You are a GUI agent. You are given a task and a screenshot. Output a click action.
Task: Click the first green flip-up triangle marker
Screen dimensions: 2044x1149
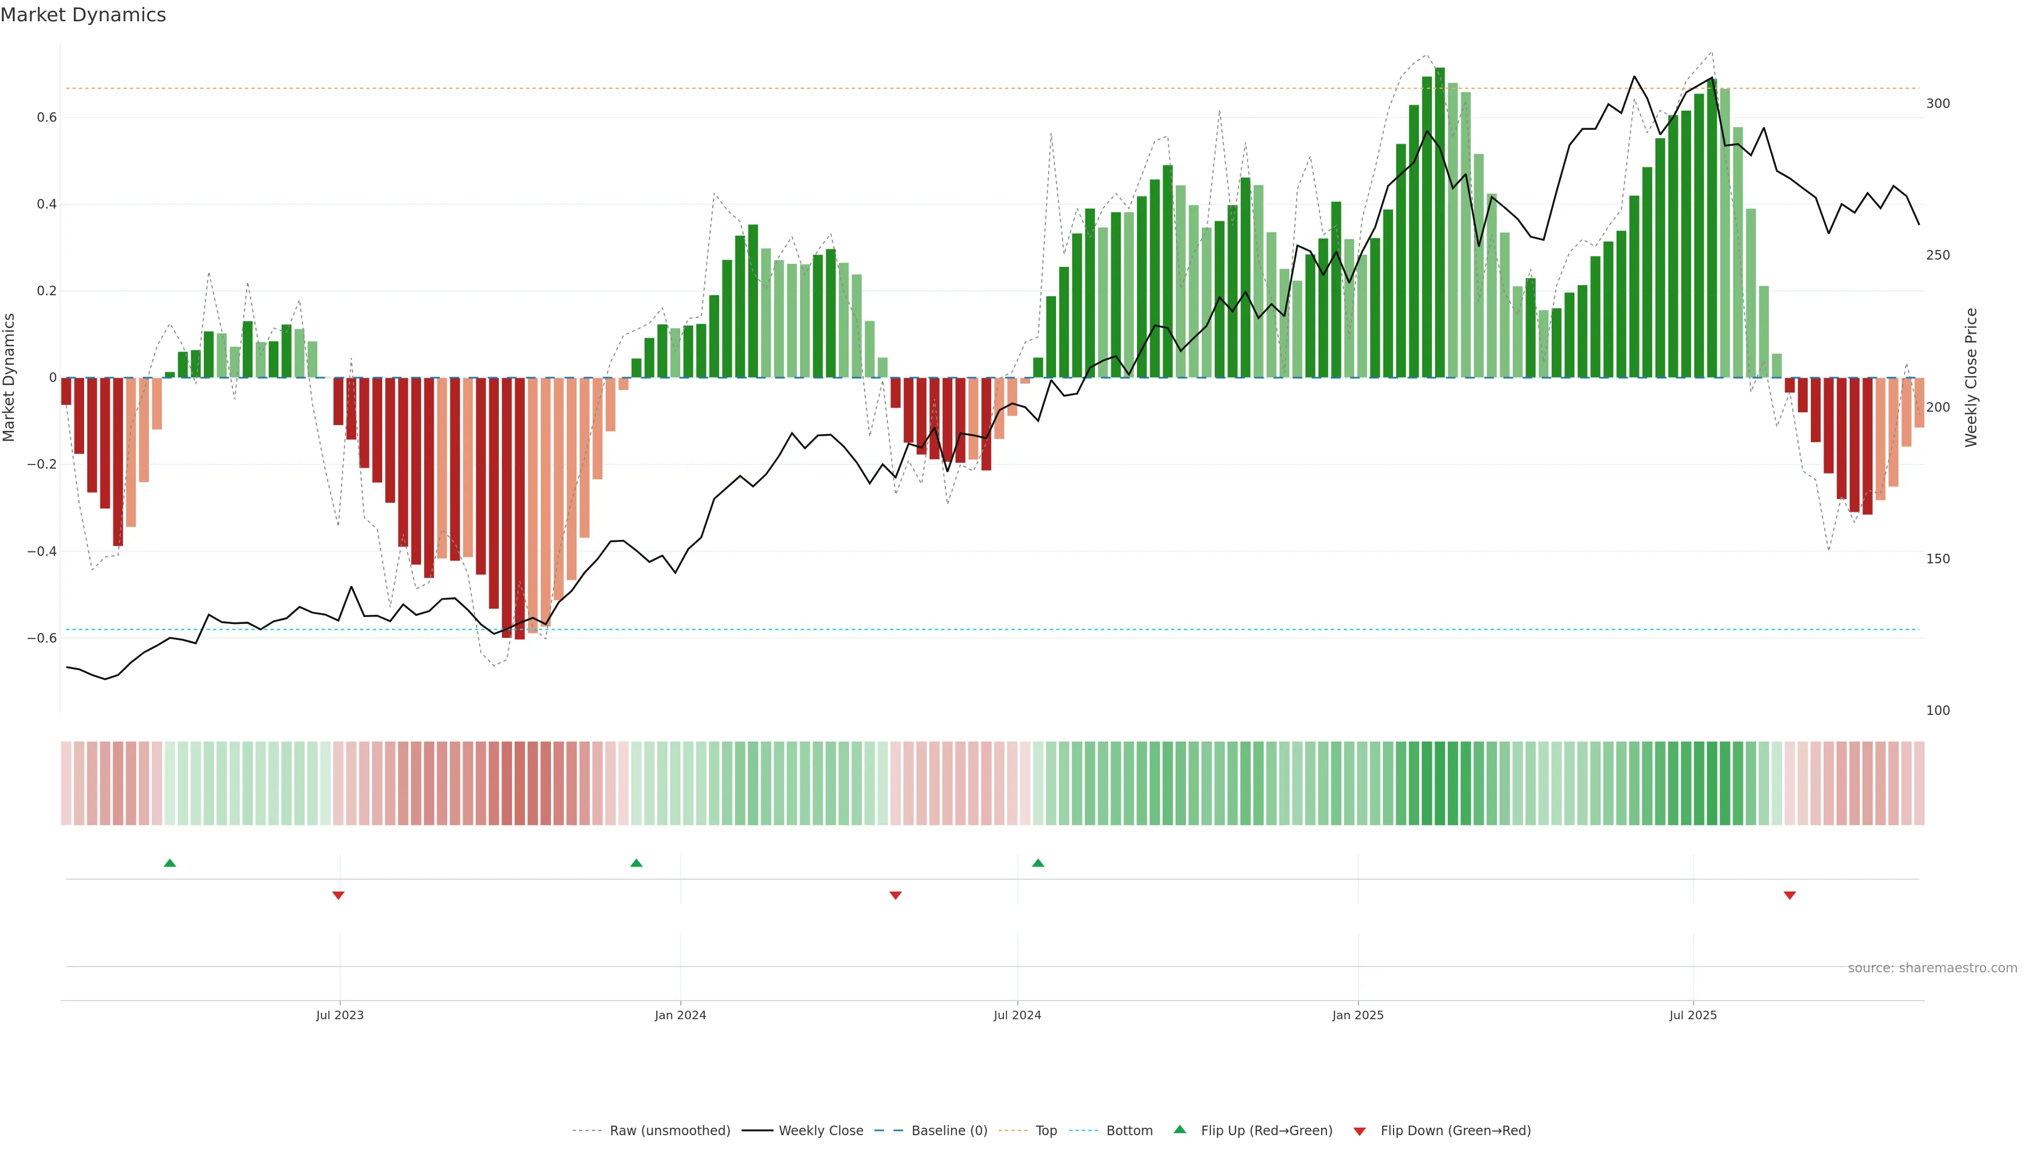170,863
